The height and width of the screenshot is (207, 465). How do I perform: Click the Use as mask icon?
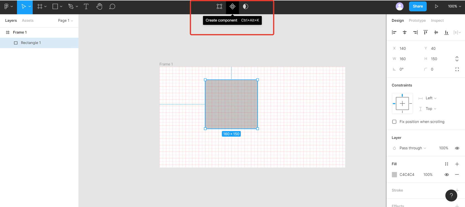(x=246, y=6)
